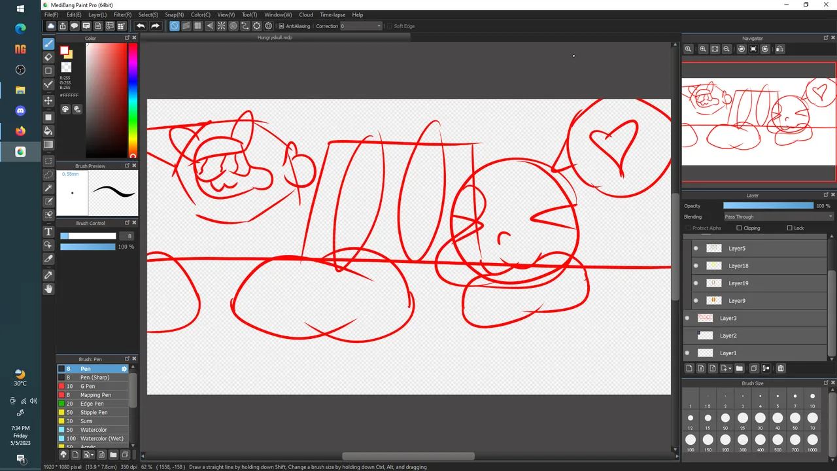Hide Layer5 visibility dot
Viewport: 837px width, 471px height.
click(x=696, y=249)
